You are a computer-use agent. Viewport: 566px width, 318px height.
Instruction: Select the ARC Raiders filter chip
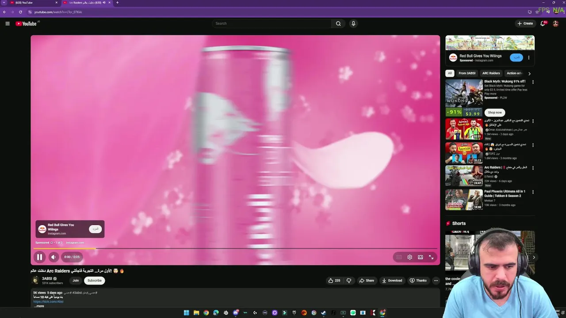[x=491, y=73]
